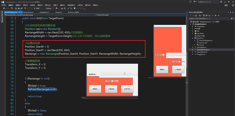235x116 pixels.
Task: Switch to the Form1.cs [设计] tab
Action: tap(73, 12)
